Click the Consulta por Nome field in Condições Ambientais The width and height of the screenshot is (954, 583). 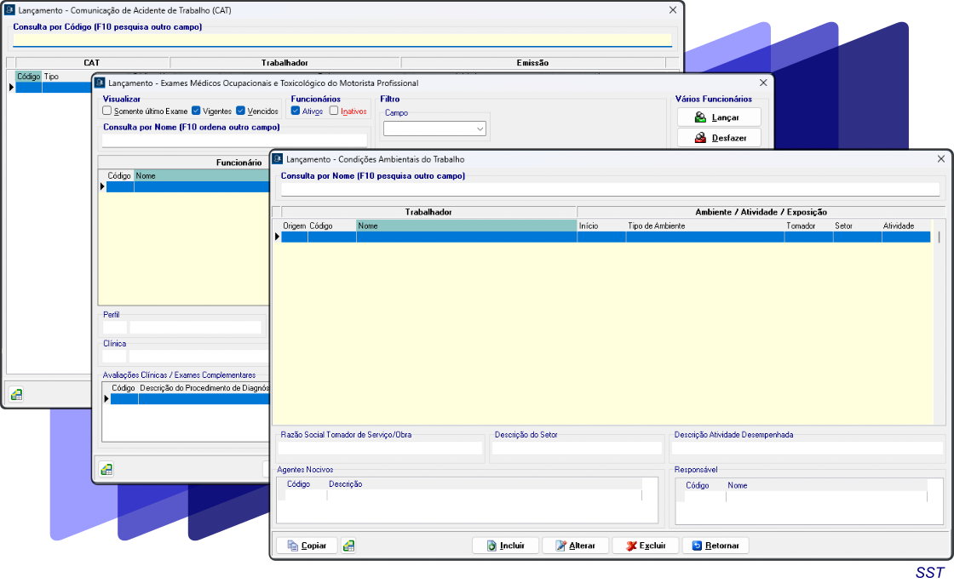[610, 189]
